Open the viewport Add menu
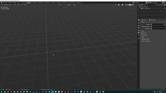The width and height of the screenshot is (166, 93). coord(22,5)
